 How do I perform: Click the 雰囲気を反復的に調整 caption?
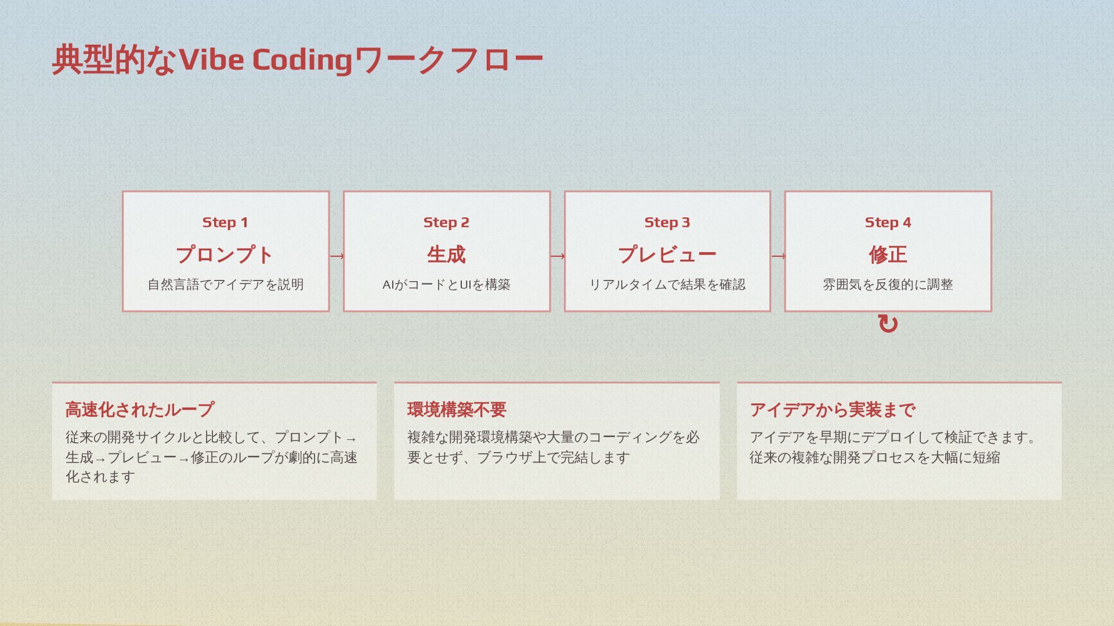tap(888, 285)
